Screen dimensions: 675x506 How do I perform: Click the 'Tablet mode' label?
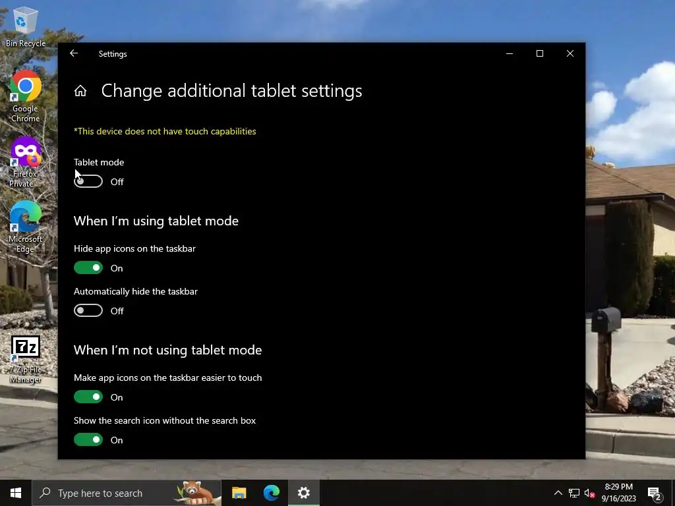pos(99,162)
